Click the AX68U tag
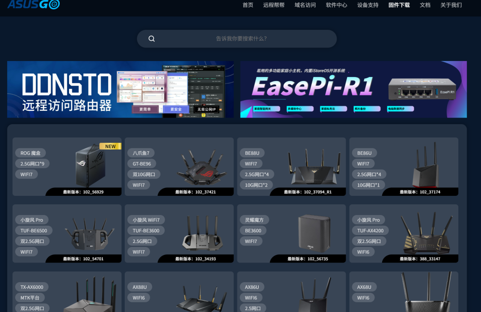Viewport: 481px width, 312px height. (364, 287)
